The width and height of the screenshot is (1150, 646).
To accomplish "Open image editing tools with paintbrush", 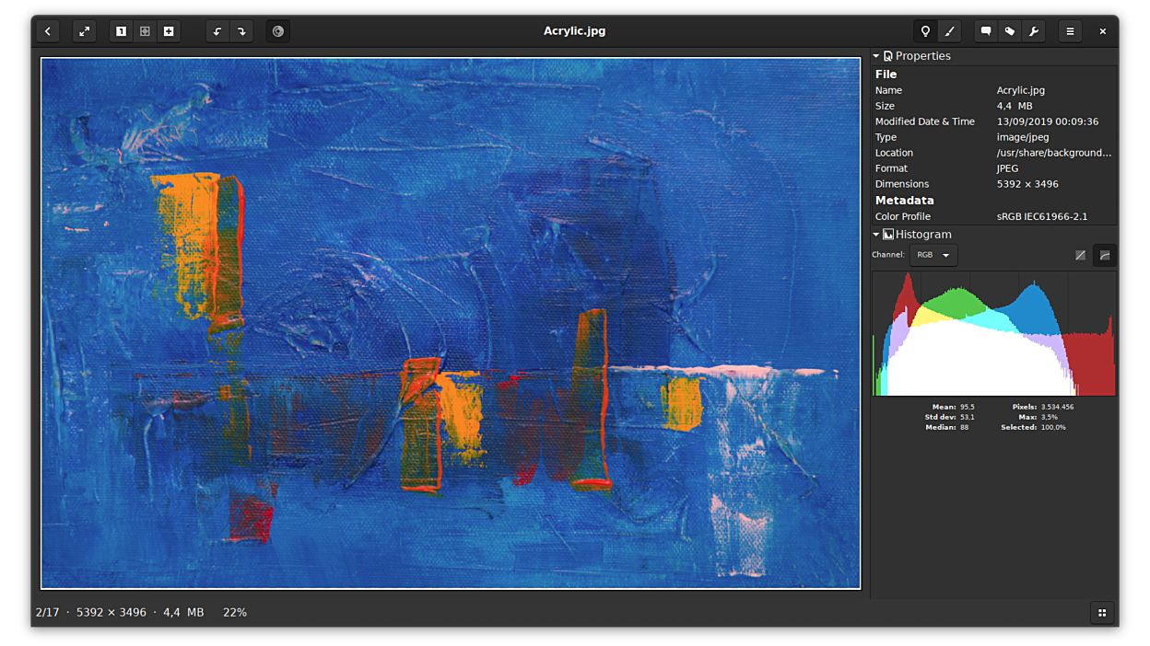I will 949,31.
